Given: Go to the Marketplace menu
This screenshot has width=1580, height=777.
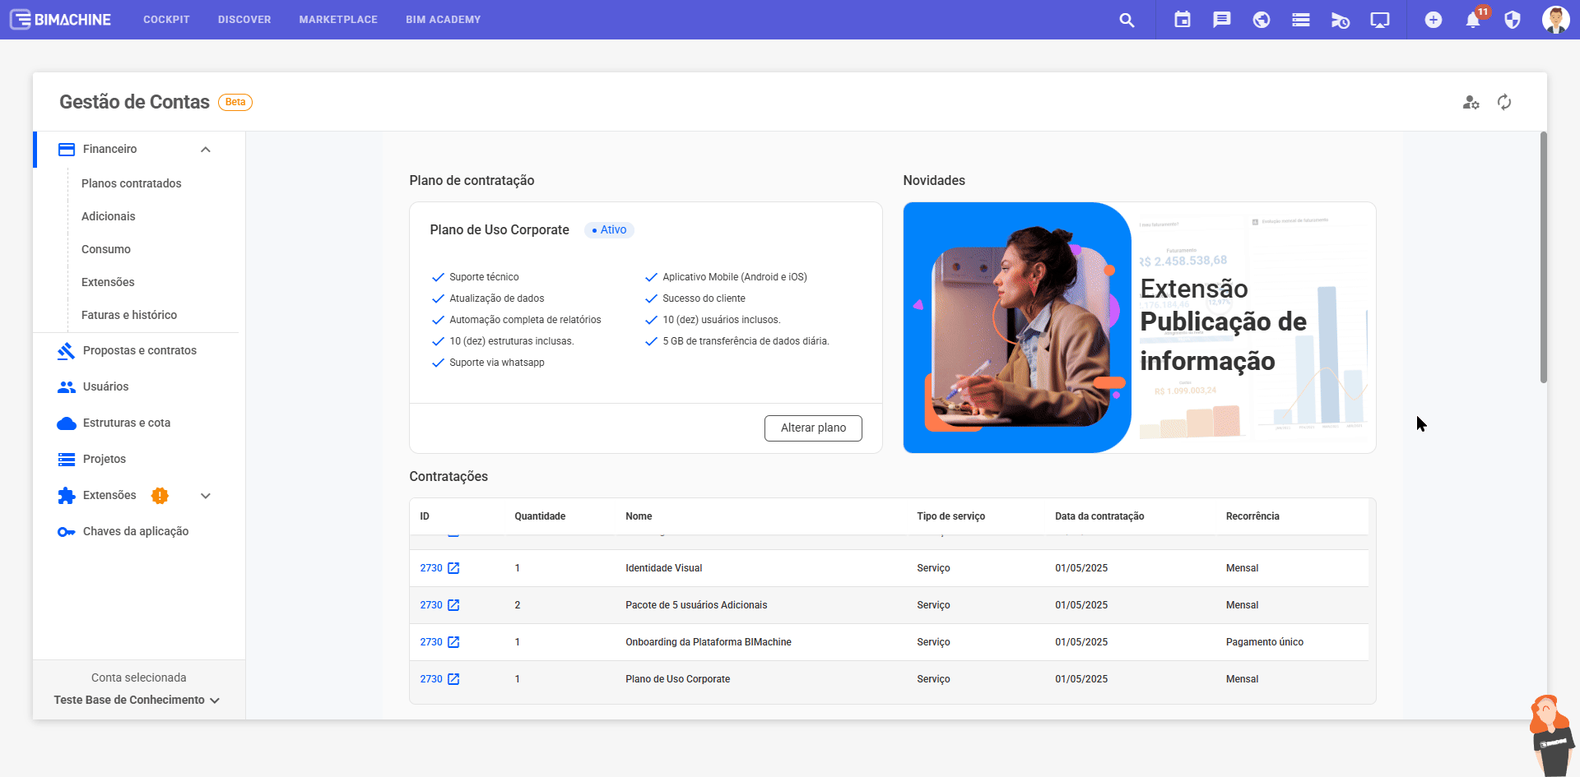Looking at the screenshot, I should (338, 20).
